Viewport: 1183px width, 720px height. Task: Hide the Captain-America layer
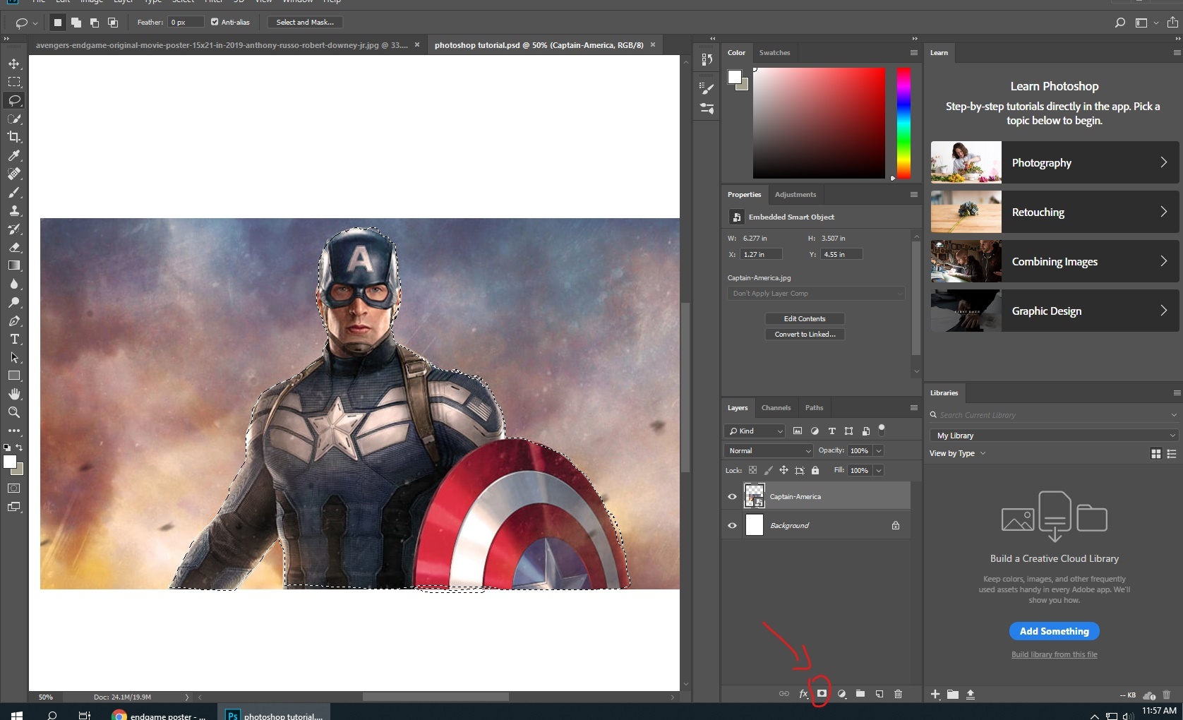click(732, 496)
